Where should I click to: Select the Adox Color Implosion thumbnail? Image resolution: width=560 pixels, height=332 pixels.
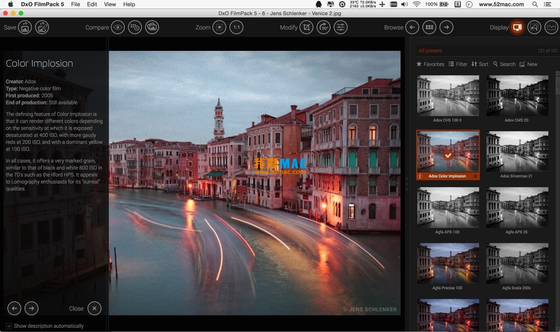click(x=448, y=151)
